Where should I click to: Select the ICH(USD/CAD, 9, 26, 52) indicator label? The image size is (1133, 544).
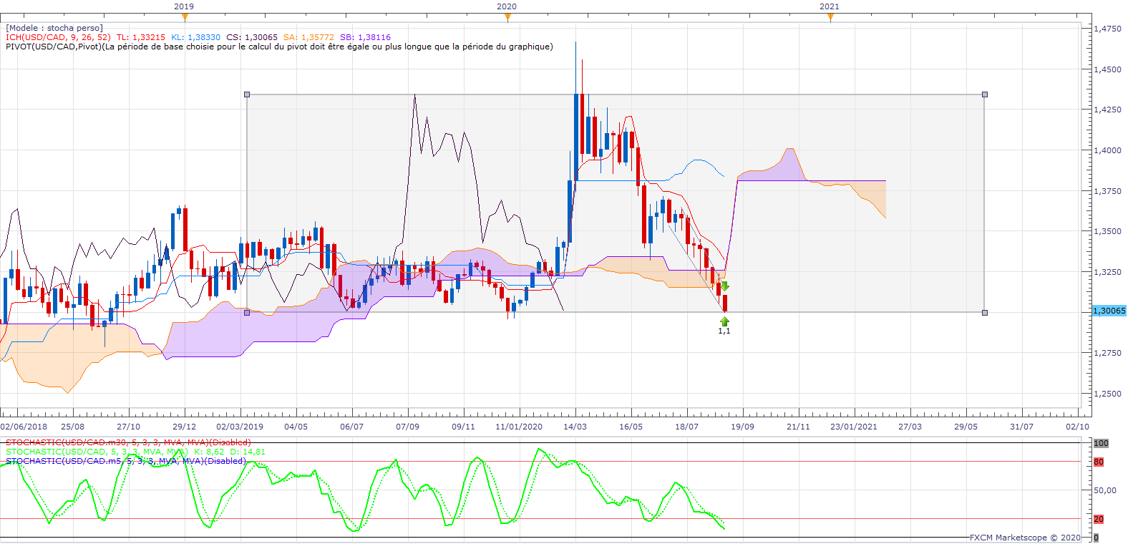58,37
